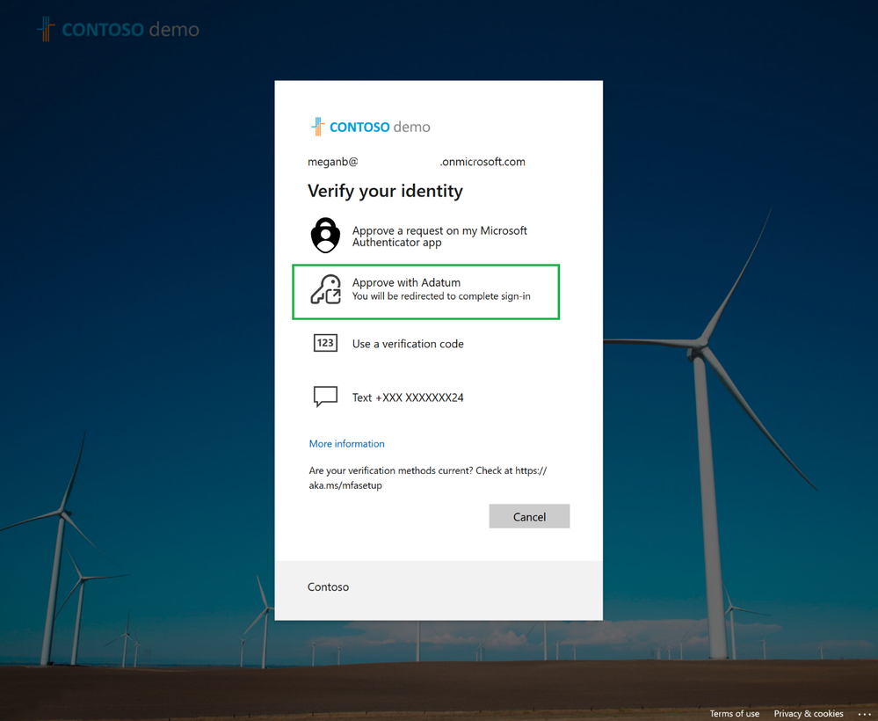
Task: Click the Cancel button
Action: click(x=528, y=516)
